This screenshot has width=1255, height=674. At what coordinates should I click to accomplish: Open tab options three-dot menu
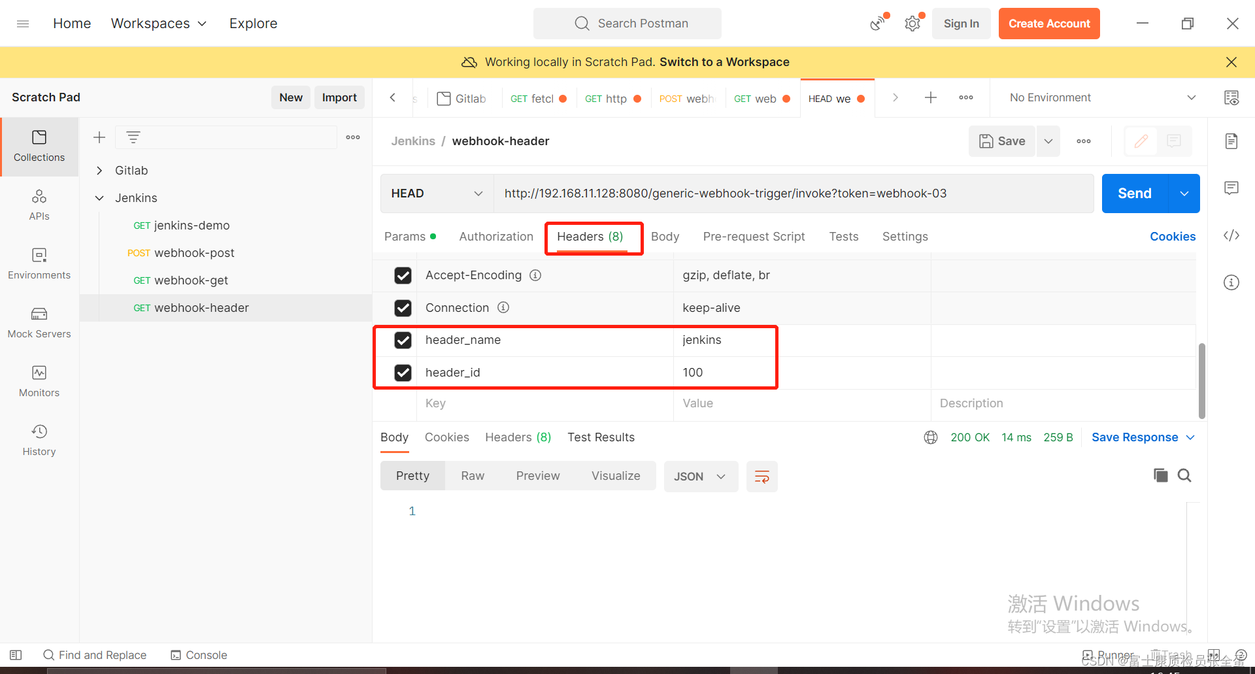tap(966, 97)
